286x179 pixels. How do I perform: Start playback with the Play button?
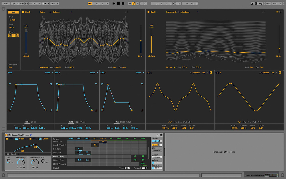tap(114, 3)
